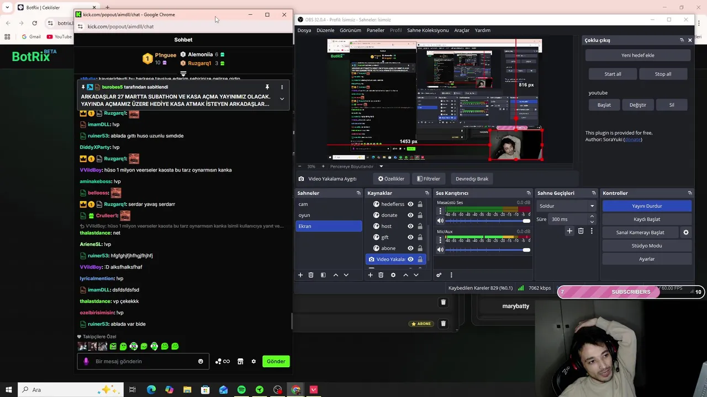Screen dimensions: 707x397
Task: Move selected source down in Kaynaklar panel
Action: [x=416, y=275]
